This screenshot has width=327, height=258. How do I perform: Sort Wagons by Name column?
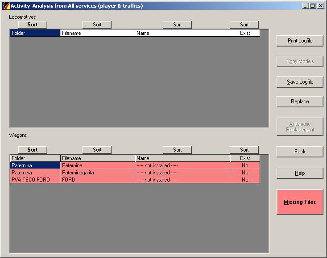[177, 150]
